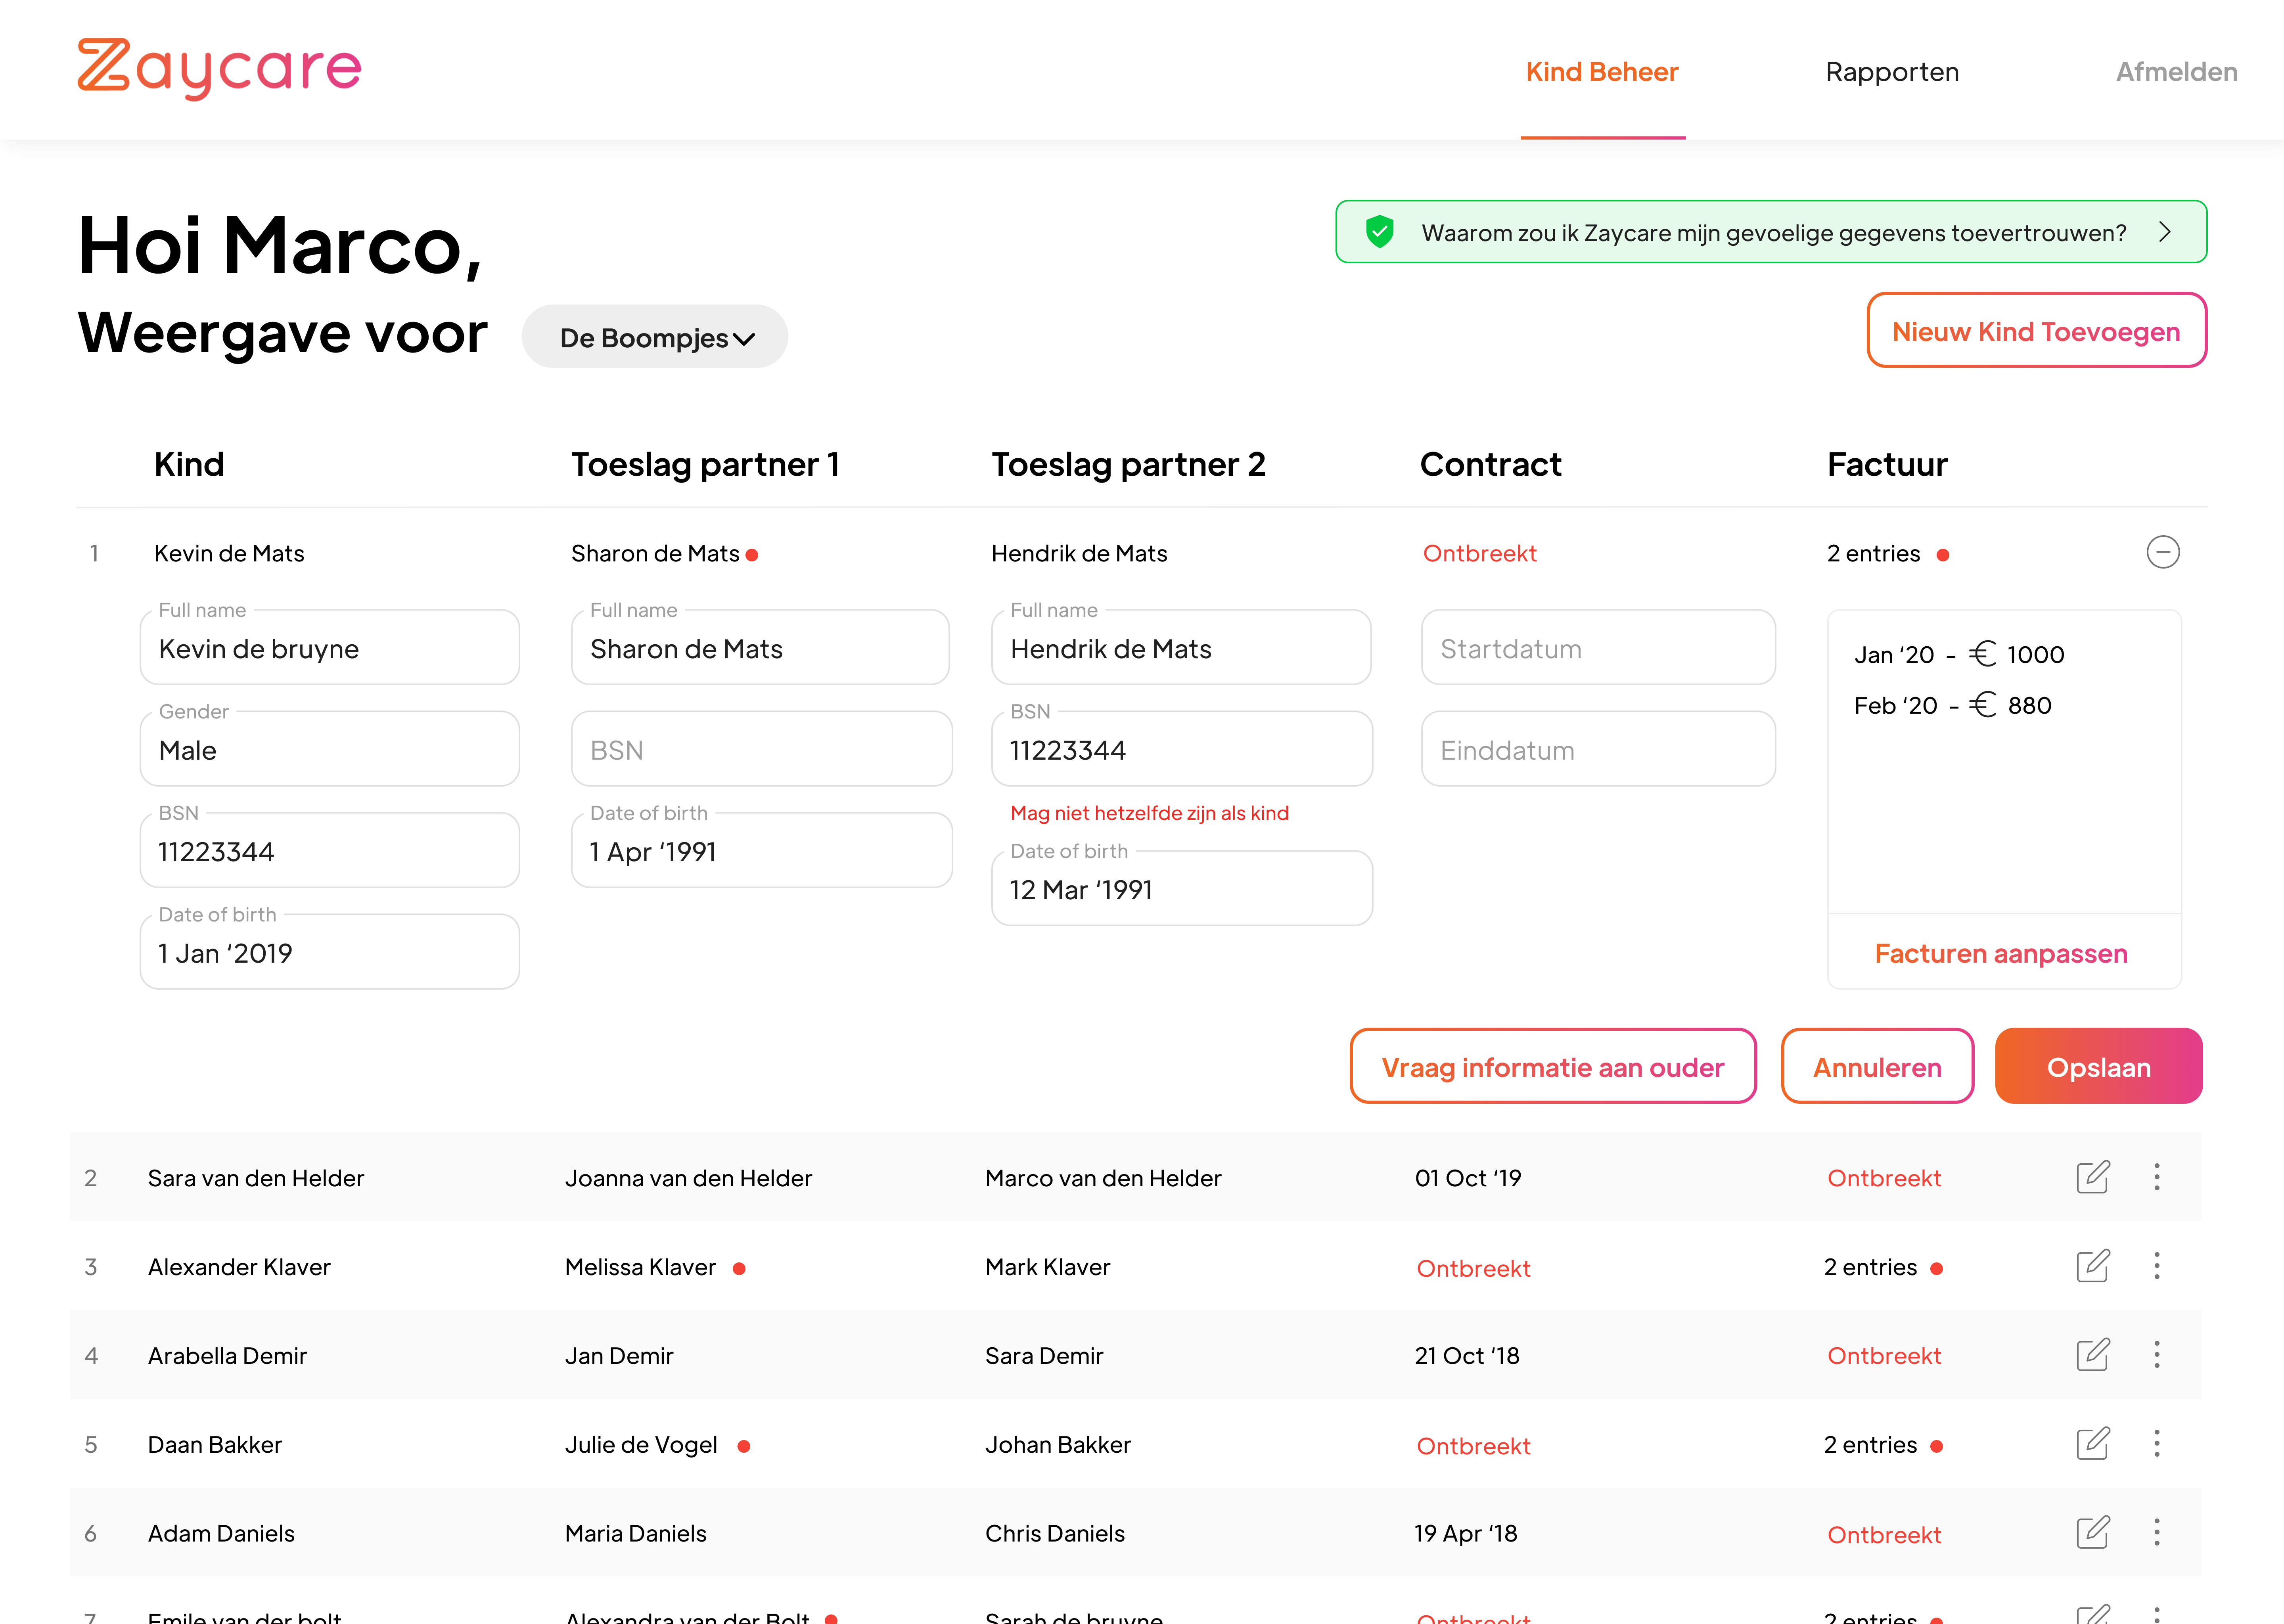Image resolution: width=2284 pixels, height=1624 pixels.
Task: Click edit icon for Alexander Klaver
Action: click(2092, 1266)
